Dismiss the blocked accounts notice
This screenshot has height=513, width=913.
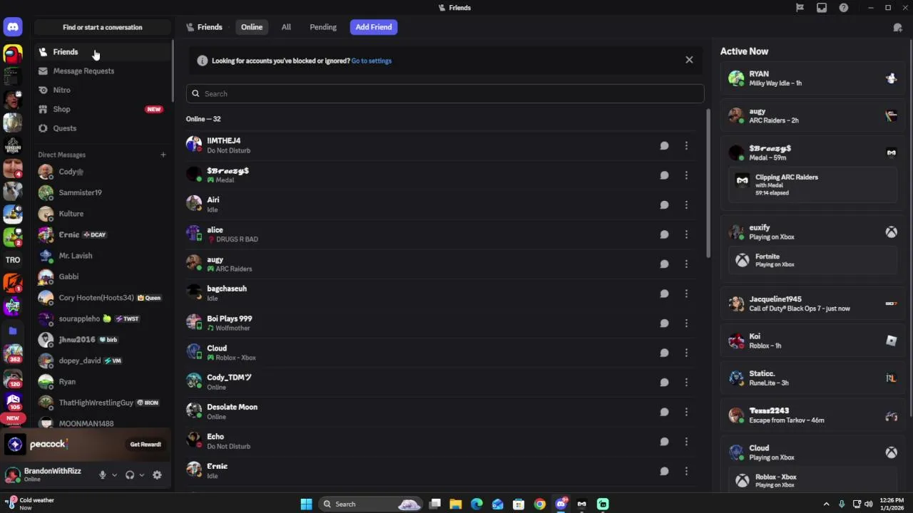[689, 60]
